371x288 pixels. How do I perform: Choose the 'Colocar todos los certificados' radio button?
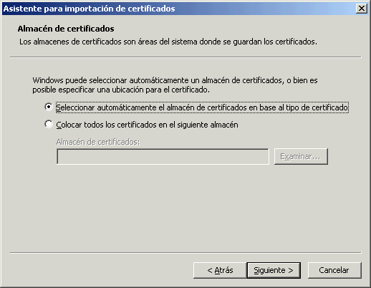pos(49,124)
